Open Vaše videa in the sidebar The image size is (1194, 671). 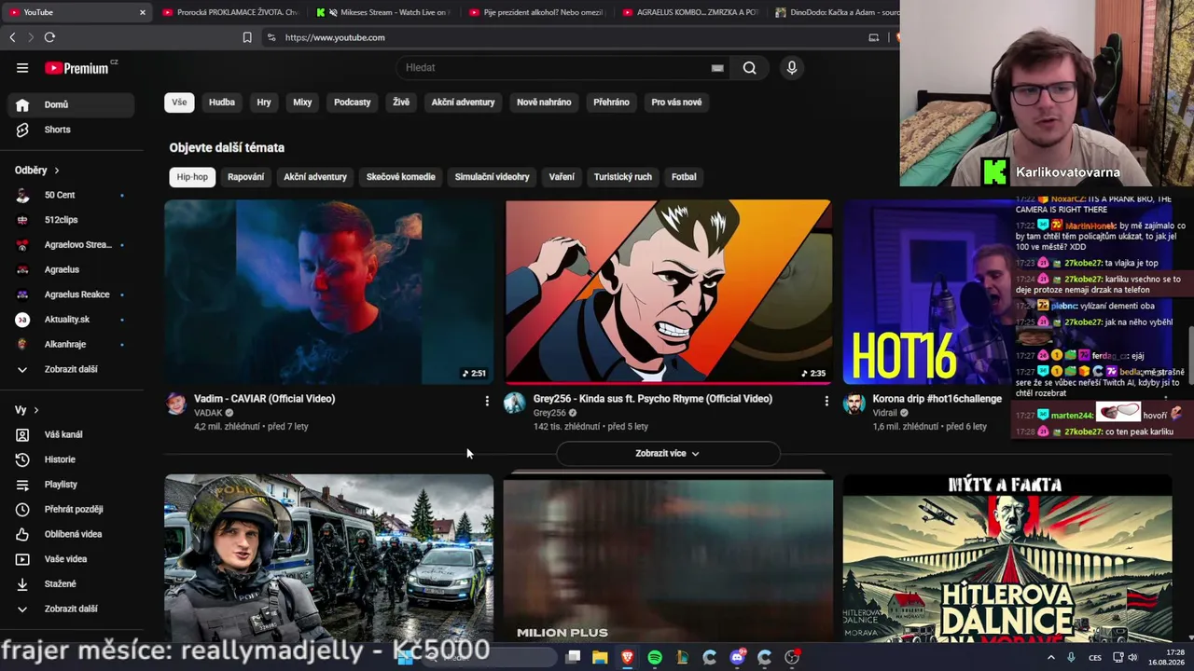point(71,559)
